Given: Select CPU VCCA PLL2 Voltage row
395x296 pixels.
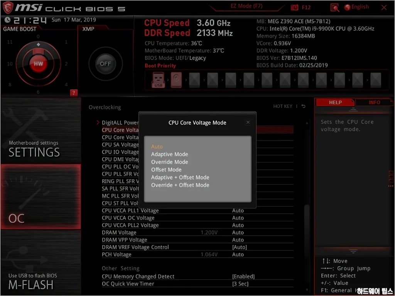Looking at the screenshot, I should pyautogui.click(x=197, y=225).
